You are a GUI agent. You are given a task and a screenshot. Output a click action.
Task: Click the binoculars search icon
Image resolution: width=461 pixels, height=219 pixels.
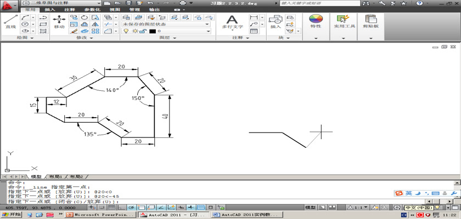pyautogui.click(x=367, y=3)
